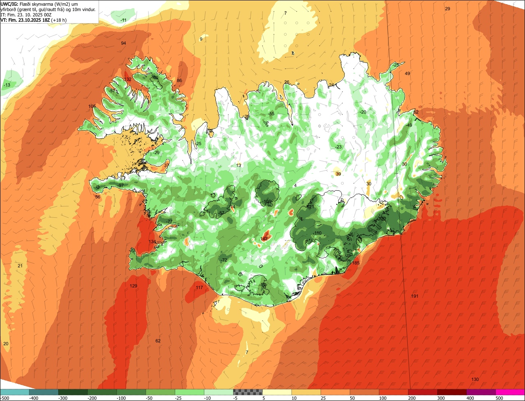Click the map value '132' in the Westfjords

[128, 79]
